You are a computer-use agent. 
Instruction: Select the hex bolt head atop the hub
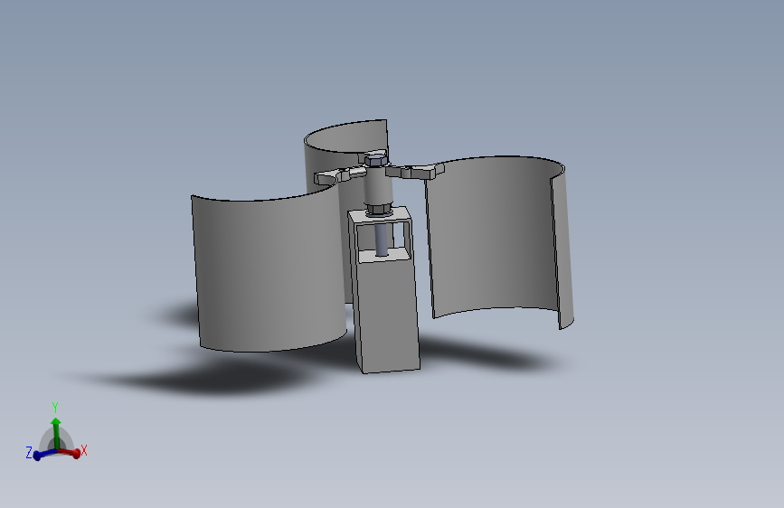pos(376,161)
